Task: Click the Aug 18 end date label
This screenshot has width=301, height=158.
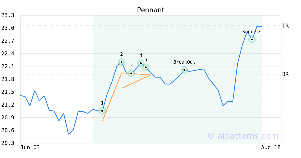Action: pos(271,147)
